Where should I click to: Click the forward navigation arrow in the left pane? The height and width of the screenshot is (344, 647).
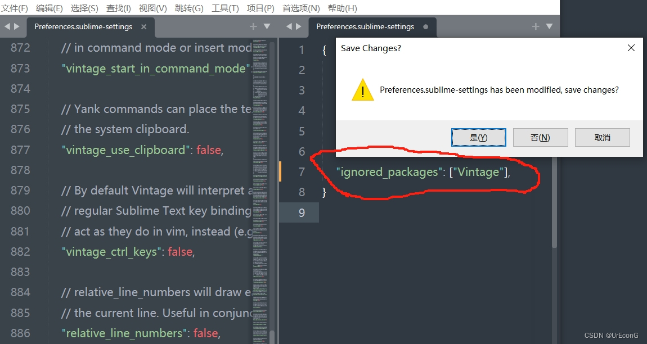(x=16, y=26)
